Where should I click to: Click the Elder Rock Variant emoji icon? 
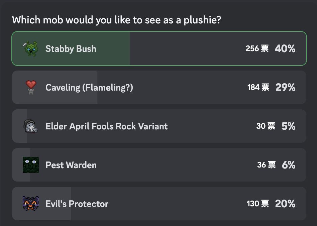click(30, 126)
